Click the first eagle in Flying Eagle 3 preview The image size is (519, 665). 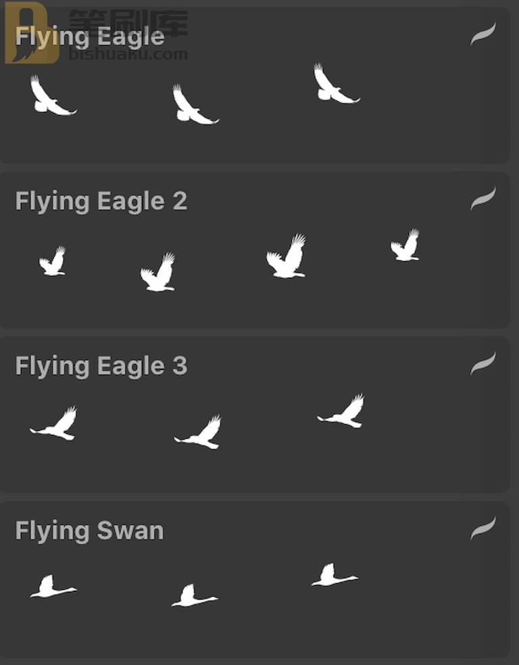(53, 423)
